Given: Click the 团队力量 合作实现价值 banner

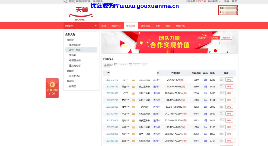Looking at the screenshot, I should click(170, 42).
